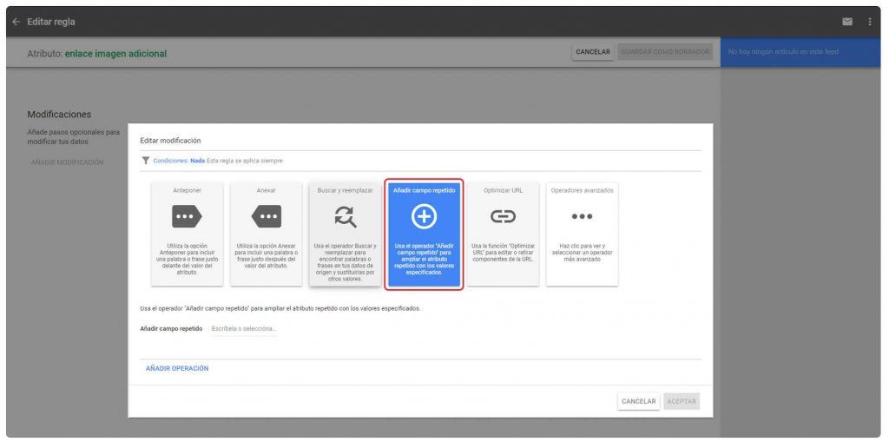Click the plus circle icon for Añadir campo repetido
Screen dimensions: 889x442
pos(424,216)
